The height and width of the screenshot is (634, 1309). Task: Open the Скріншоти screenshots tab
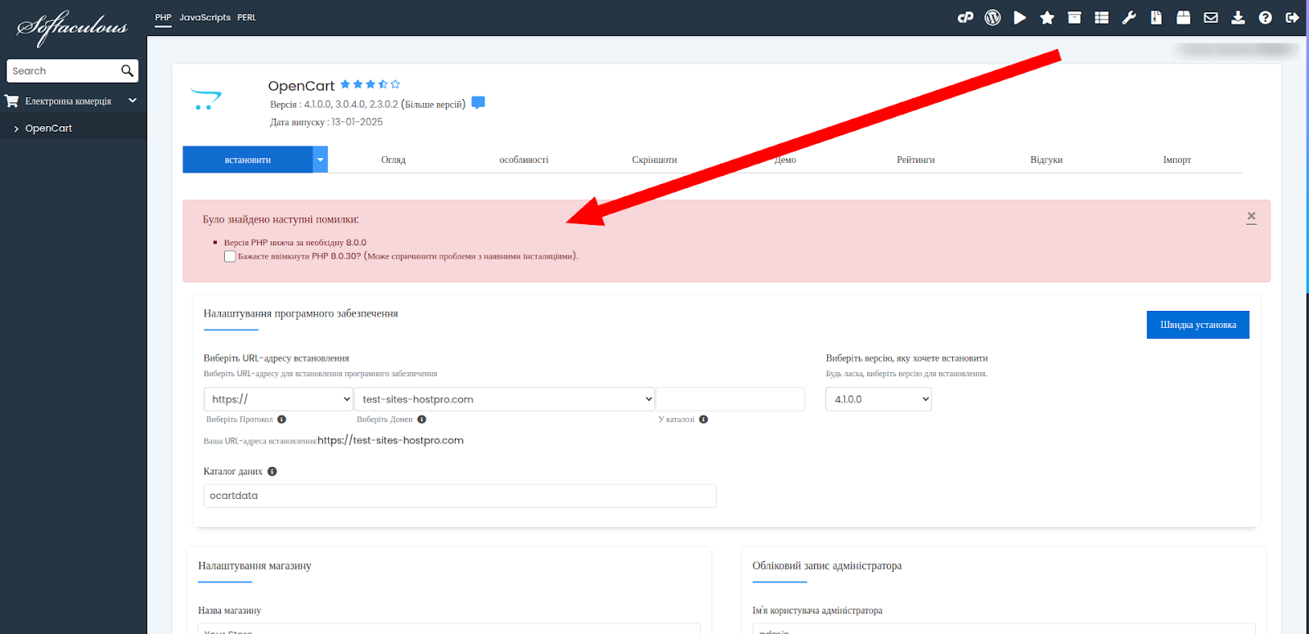654,160
